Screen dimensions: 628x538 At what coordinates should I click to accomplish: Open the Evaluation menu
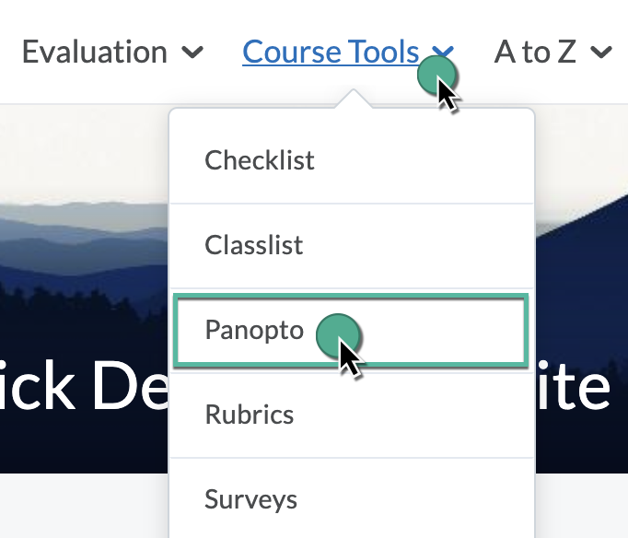click(x=94, y=53)
